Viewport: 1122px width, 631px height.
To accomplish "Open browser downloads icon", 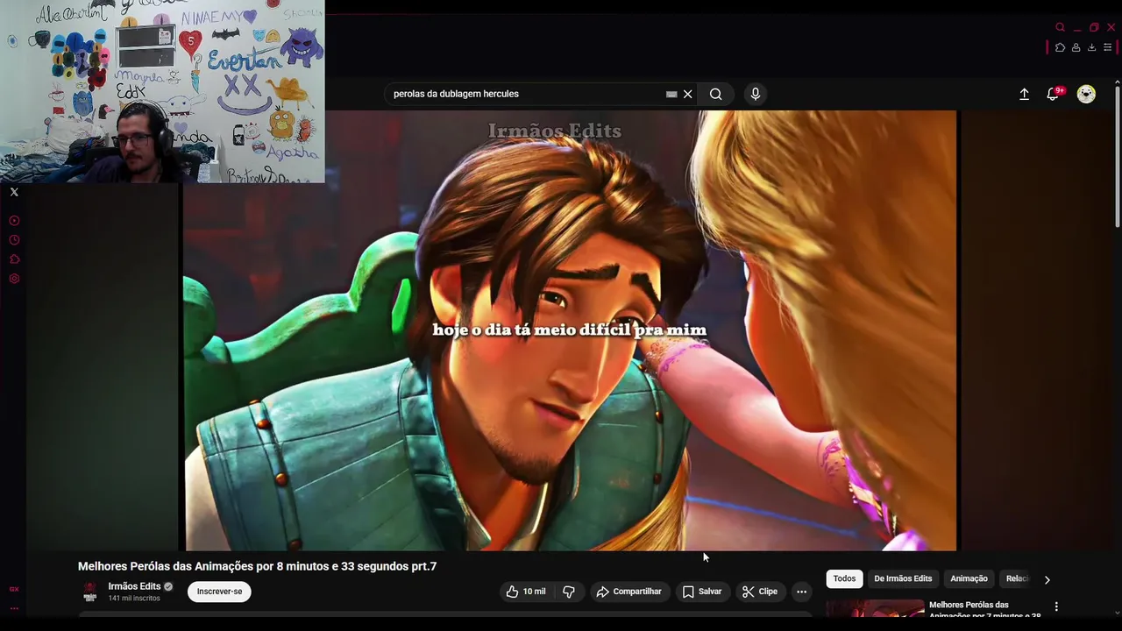I will coord(1091,47).
